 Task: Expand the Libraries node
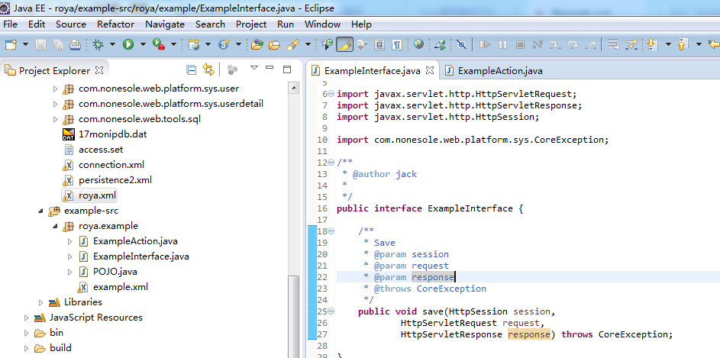[41, 302]
